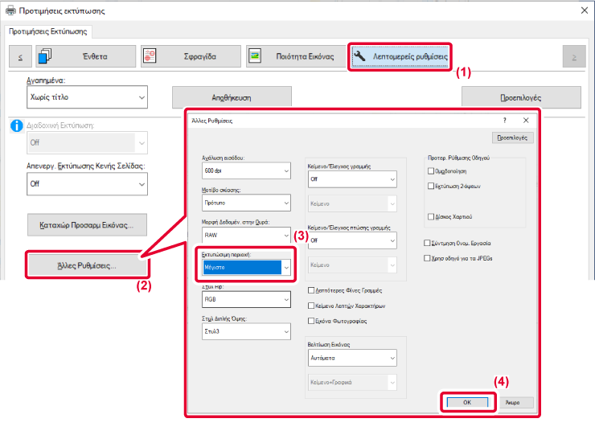Click the Άλλες Ρυθμίσεις button

point(88,265)
